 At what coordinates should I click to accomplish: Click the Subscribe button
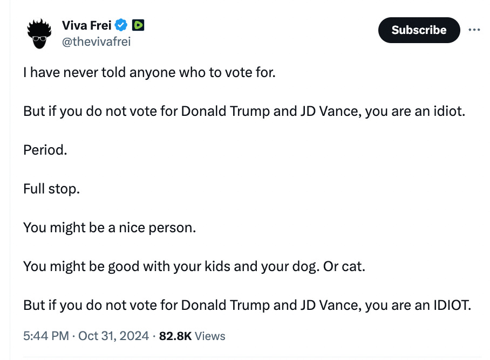(x=419, y=30)
